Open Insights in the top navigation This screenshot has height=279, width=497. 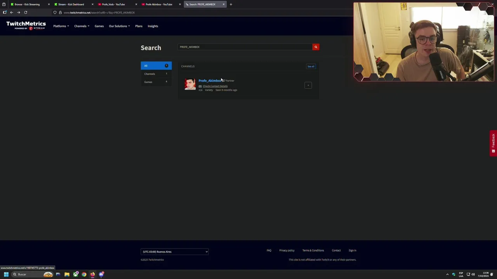[x=153, y=26]
